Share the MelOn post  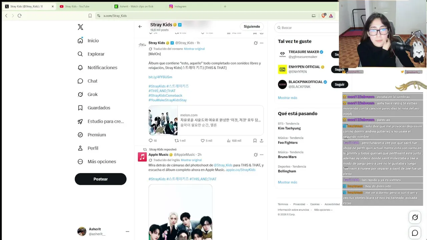(262, 141)
